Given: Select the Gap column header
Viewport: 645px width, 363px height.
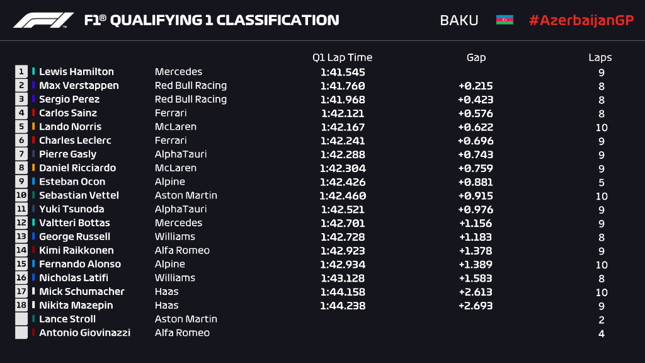Looking at the screenshot, I should click(x=476, y=57).
